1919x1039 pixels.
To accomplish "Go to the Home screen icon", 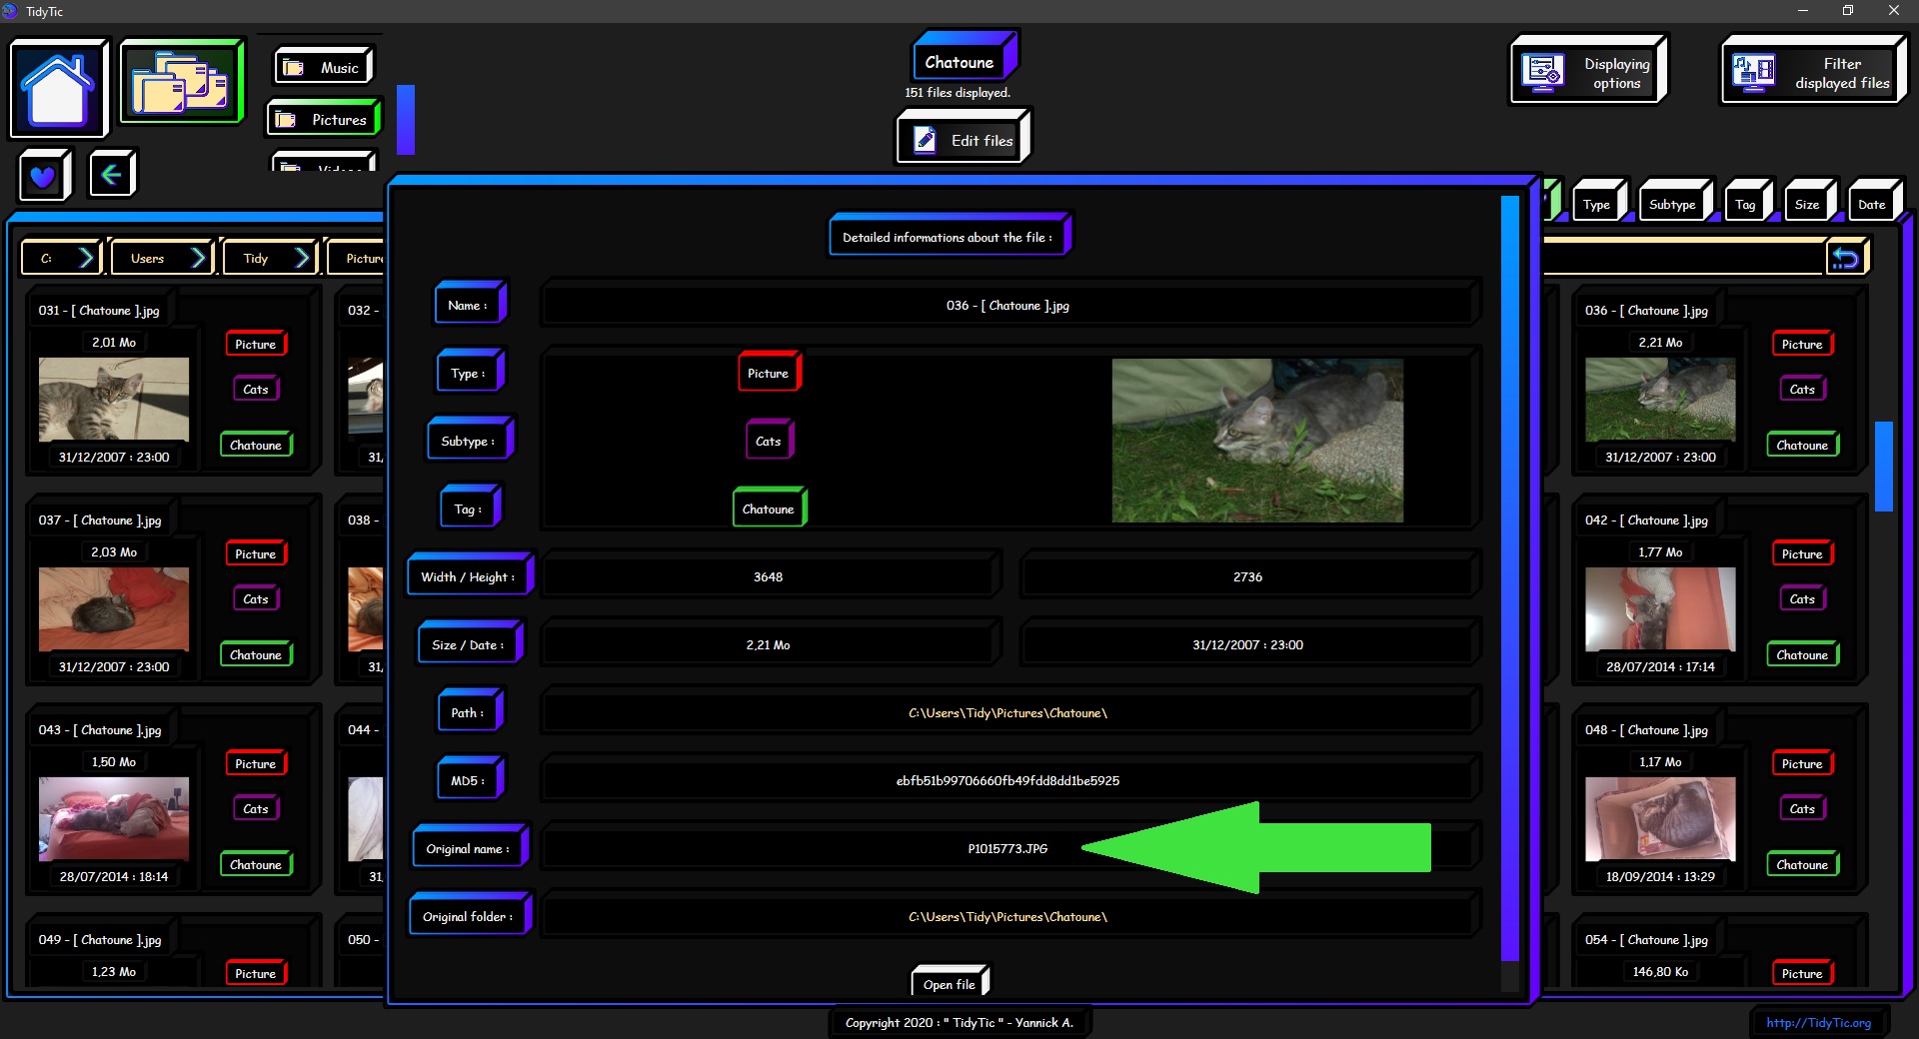I will pyautogui.click(x=58, y=88).
